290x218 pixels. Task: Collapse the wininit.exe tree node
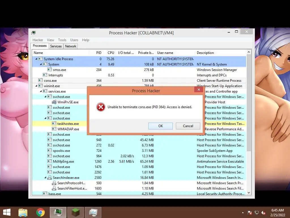point(36,86)
